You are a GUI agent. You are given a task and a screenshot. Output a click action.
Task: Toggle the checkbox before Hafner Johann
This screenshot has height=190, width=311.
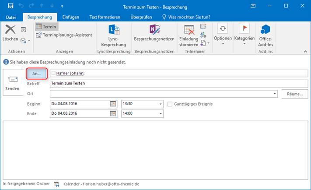point(53,73)
